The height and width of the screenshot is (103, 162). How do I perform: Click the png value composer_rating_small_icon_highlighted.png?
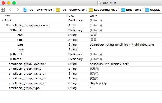click(x=122, y=45)
